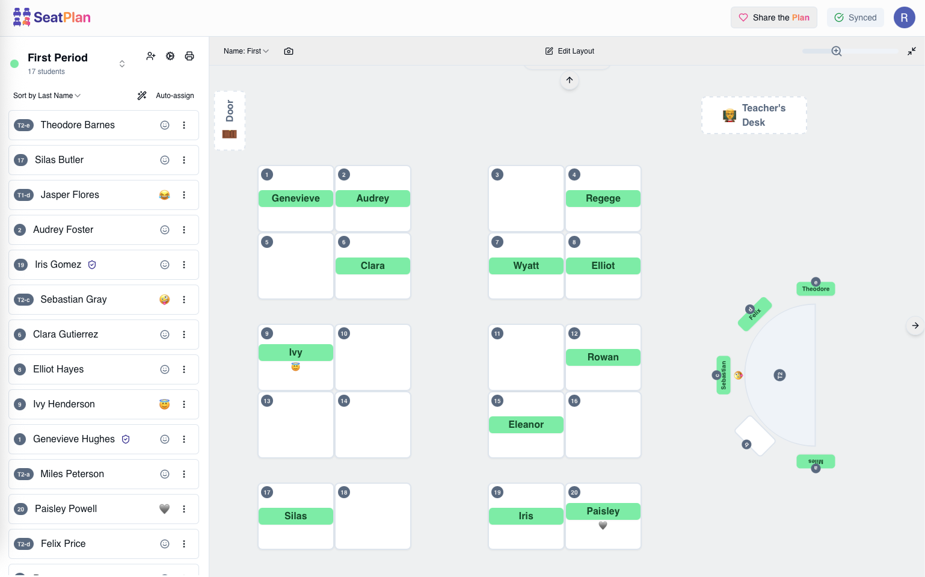The height and width of the screenshot is (577, 925).
Task: Run Auto-assign with the magic wand icon
Action: click(x=142, y=95)
